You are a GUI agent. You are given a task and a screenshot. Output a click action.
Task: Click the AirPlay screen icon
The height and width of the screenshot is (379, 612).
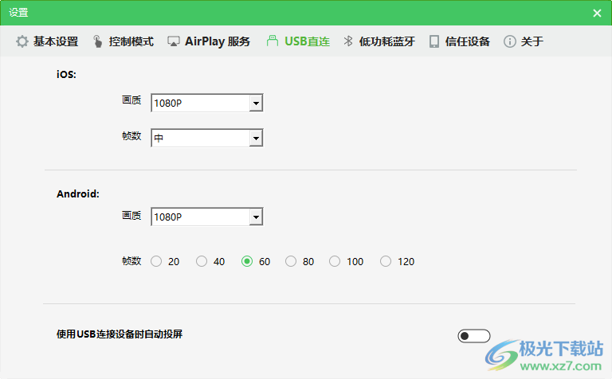pyautogui.click(x=174, y=41)
